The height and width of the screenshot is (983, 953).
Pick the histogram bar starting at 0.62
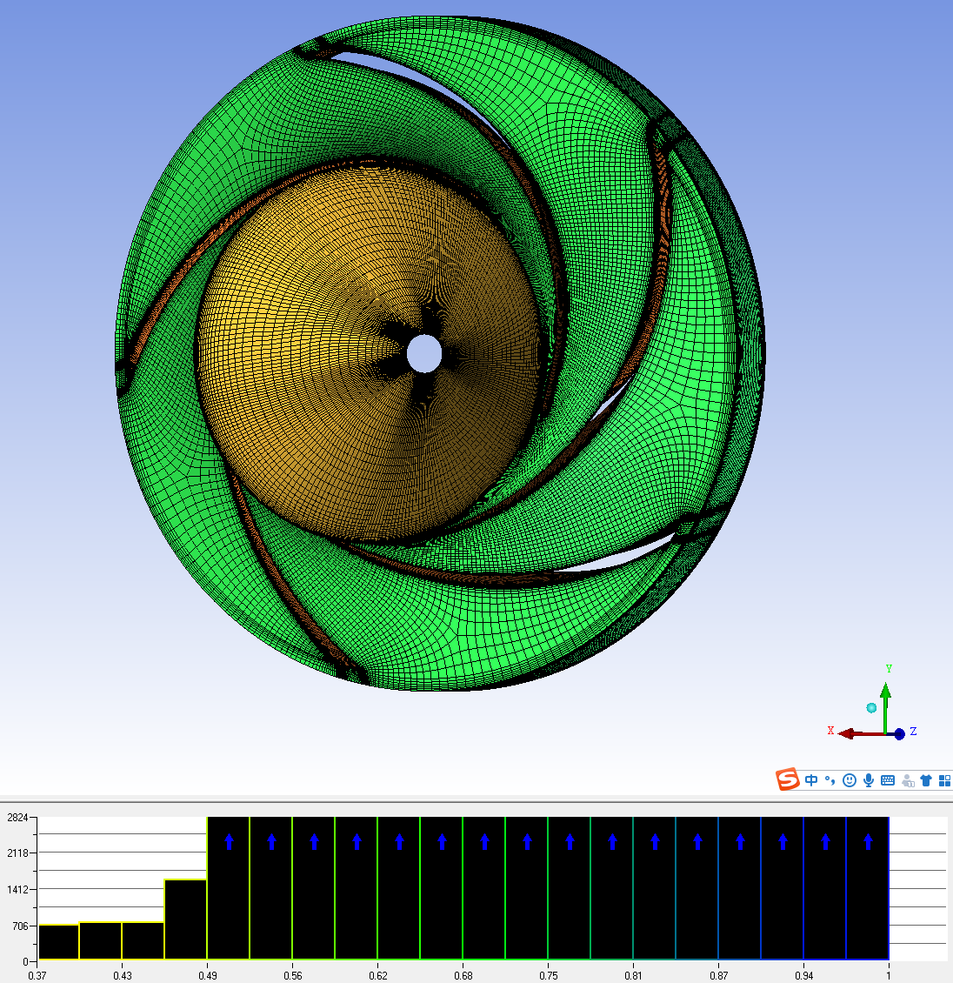[x=398, y=896]
